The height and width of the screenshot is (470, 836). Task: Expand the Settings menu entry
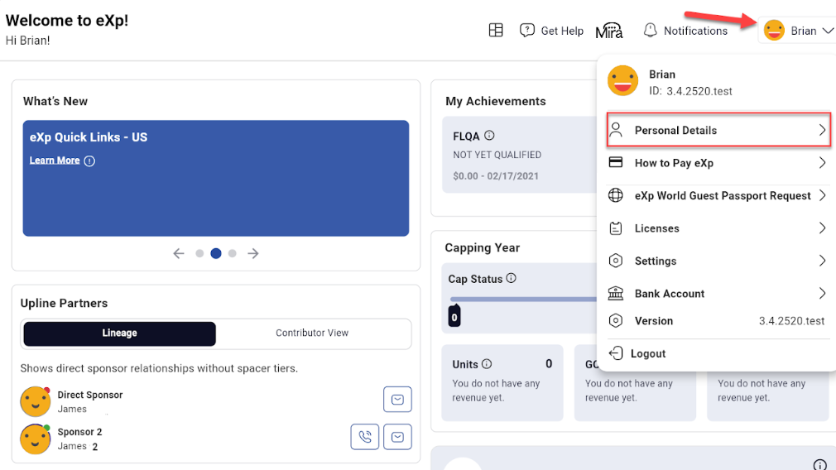718,261
